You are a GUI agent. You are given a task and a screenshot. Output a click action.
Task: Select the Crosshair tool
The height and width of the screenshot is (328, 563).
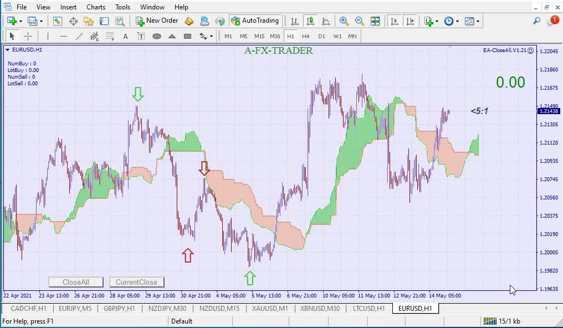pos(28,37)
